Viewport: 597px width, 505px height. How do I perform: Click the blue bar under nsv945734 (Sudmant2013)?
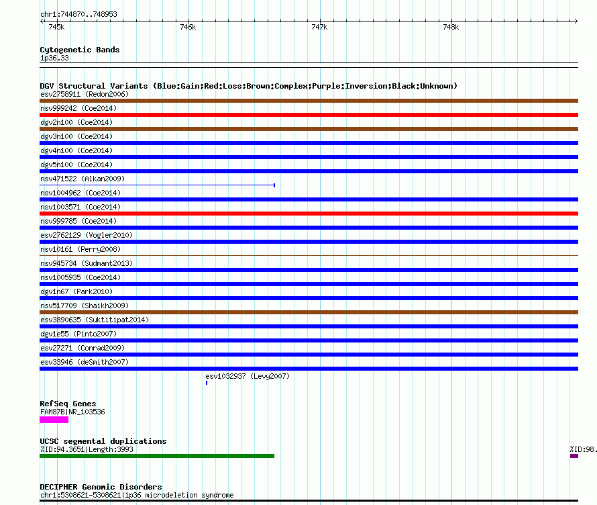pos(309,270)
